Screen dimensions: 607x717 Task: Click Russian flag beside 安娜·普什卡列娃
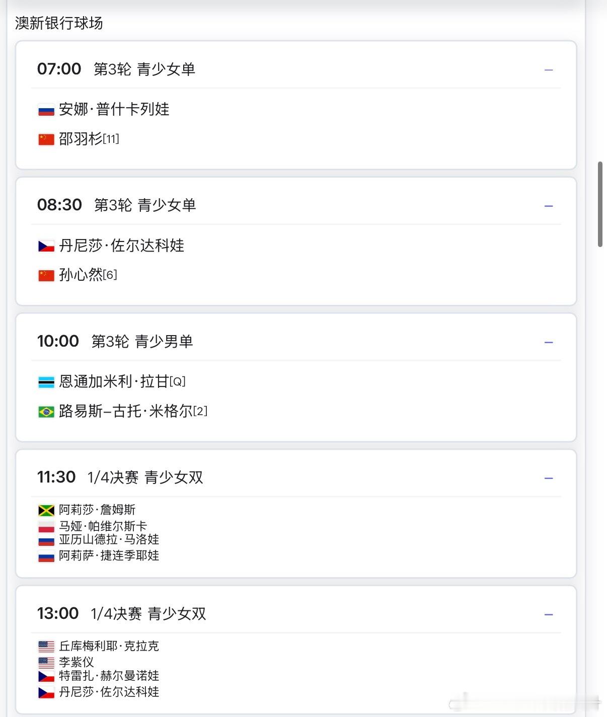(x=46, y=110)
